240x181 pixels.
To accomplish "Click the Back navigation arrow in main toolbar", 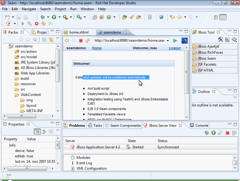I will 180,17.
